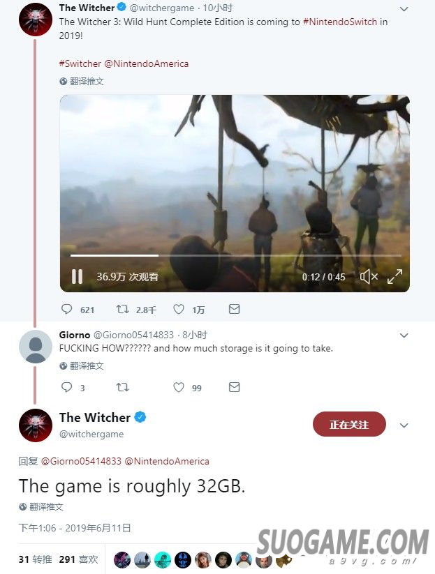Retweet Giorno's storage question tweet

point(122,387)
